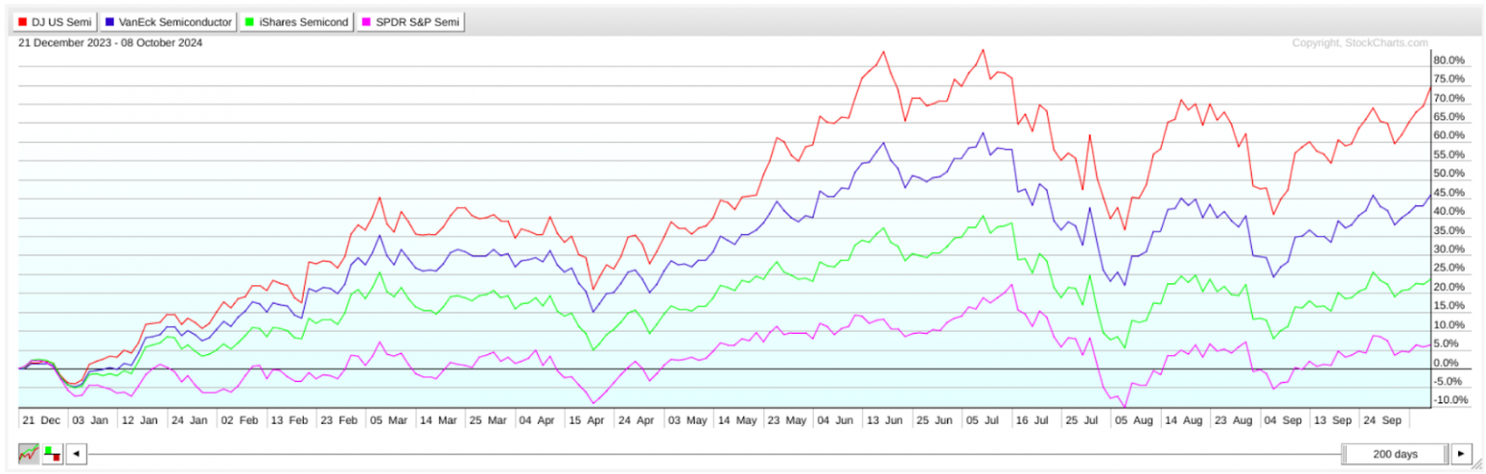1486x474 pixels.
Task: Click the date range slider track
Action: coord(715,453)
